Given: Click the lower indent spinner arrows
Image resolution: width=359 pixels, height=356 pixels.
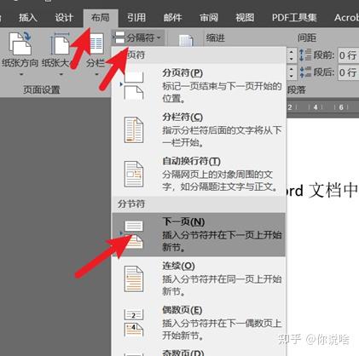Looking at the screenshot, I should [x=291, y=72].
